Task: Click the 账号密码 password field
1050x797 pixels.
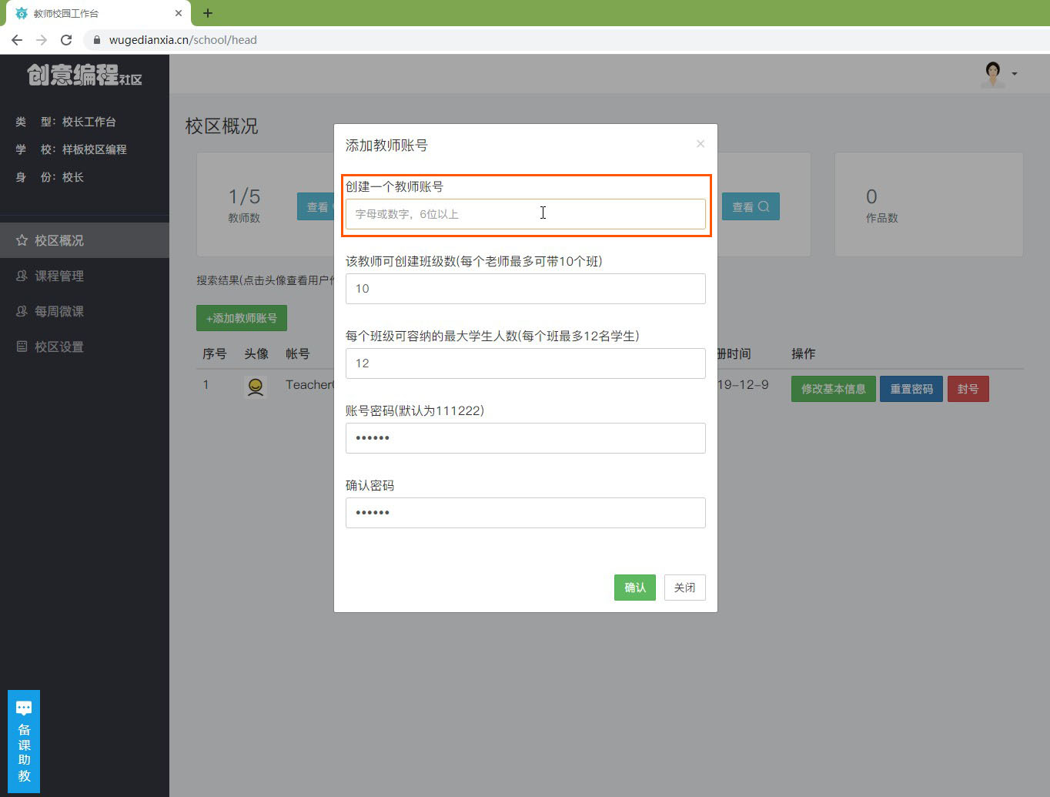Action: (526, 438)
